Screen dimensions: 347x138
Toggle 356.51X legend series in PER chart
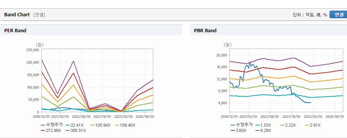[x=75, y=130]
